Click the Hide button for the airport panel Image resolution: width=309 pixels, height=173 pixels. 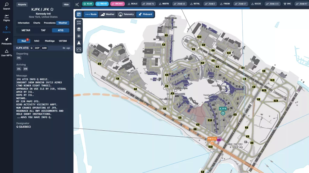(x=66, y=4)
